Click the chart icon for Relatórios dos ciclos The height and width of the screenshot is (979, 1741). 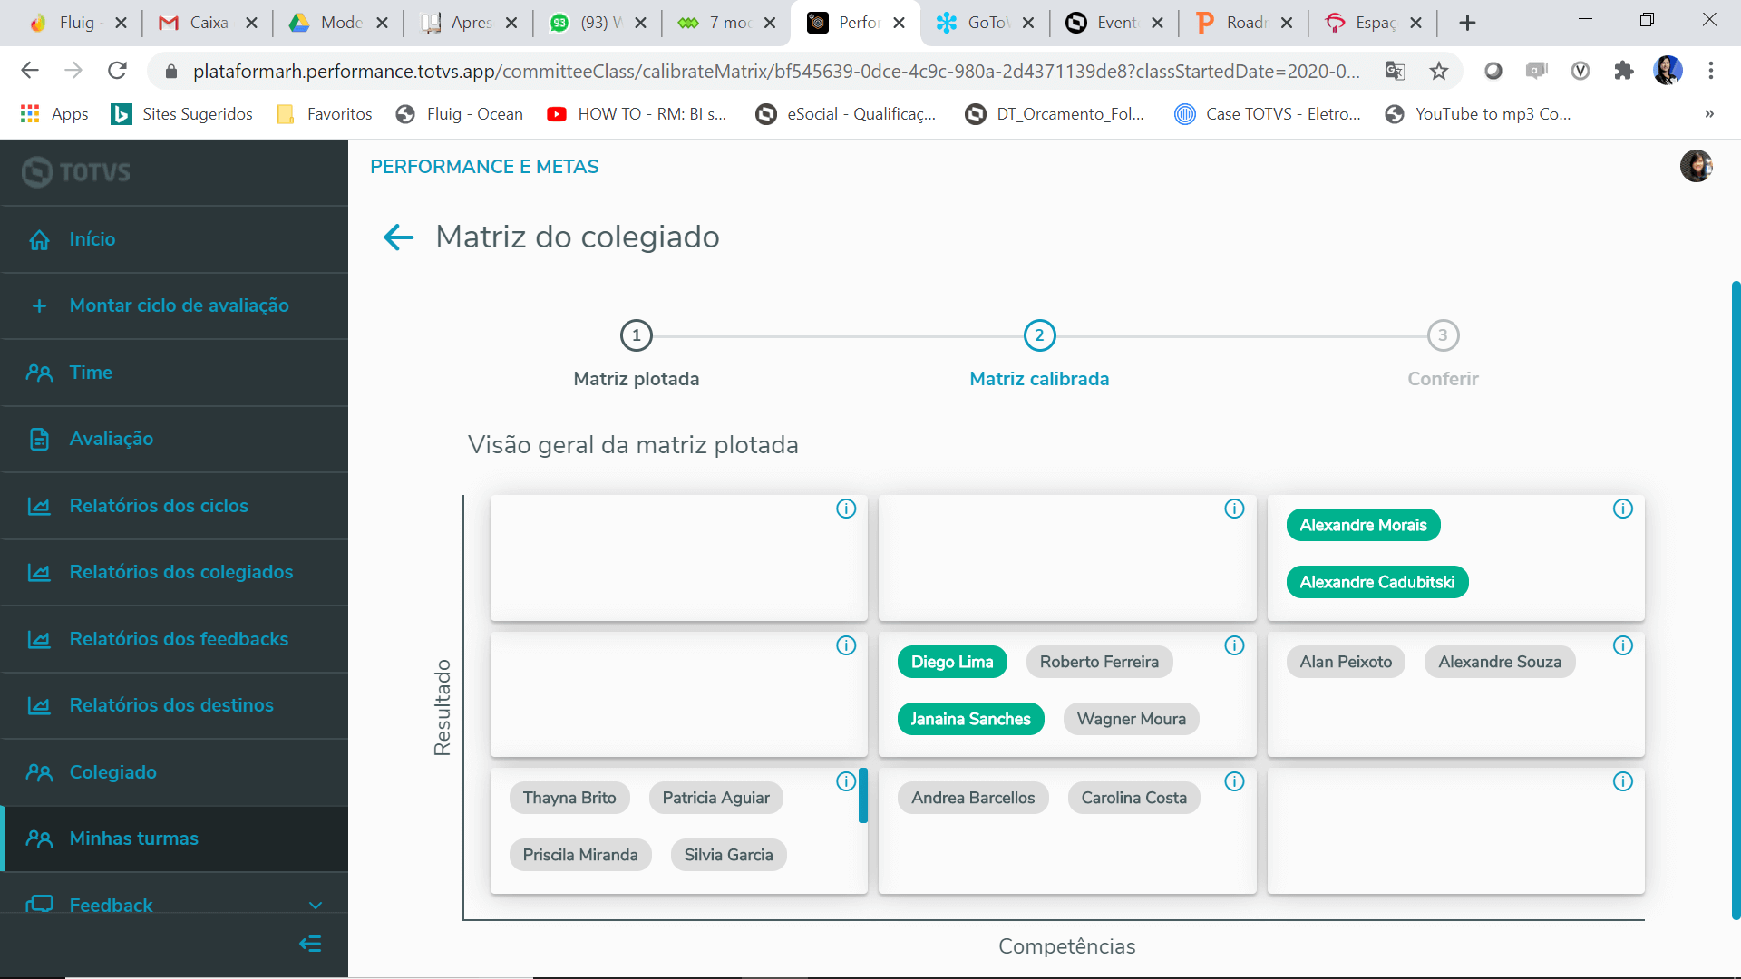[39, 506]
